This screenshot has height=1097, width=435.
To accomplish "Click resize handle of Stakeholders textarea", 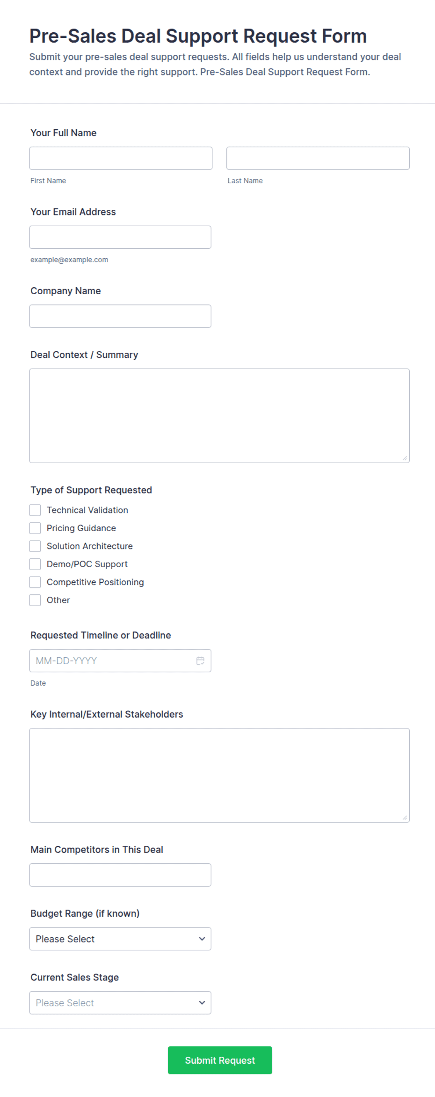I will point(405,817).
